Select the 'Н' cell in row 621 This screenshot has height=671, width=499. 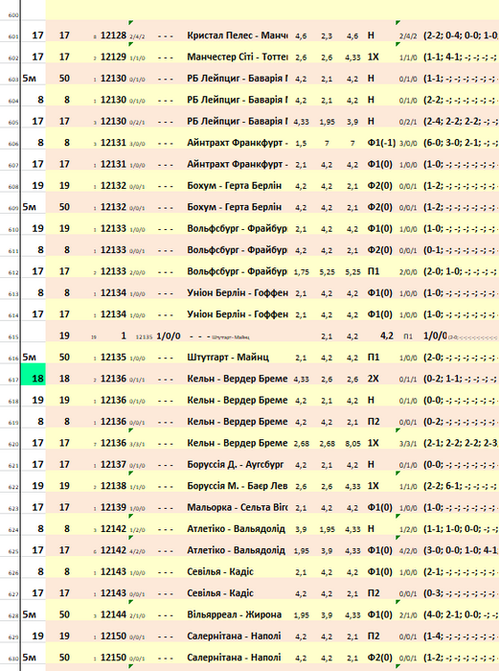(371, 464)
